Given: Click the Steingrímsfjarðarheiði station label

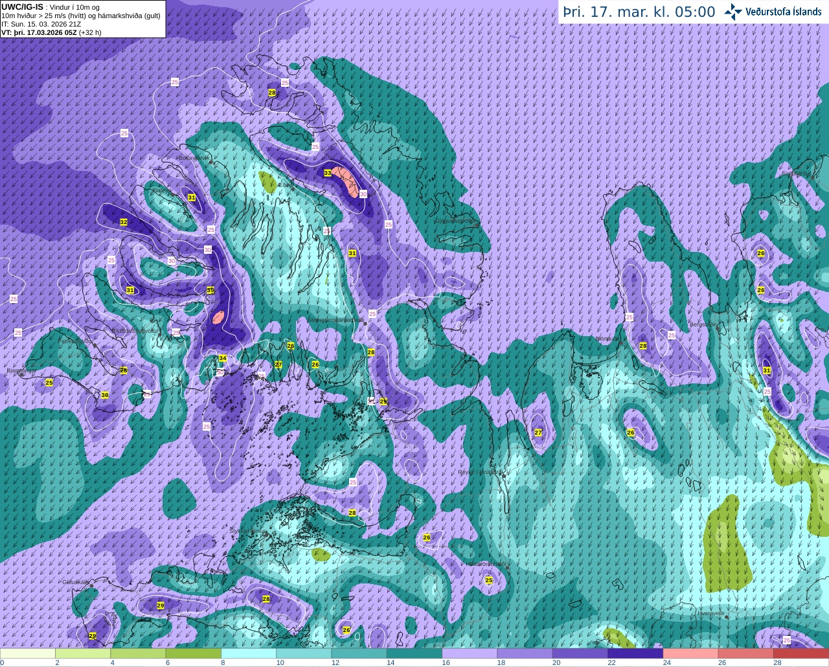Looking at the screenshot, I should tap(335, 319).
